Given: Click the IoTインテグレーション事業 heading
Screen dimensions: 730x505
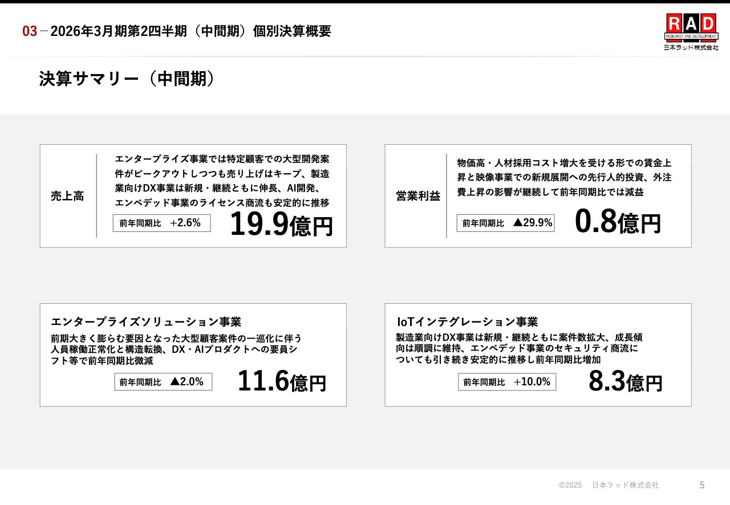Looking at the screenshot, I should [x=467, y=322].
